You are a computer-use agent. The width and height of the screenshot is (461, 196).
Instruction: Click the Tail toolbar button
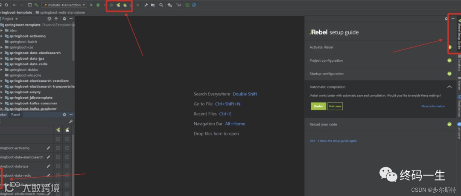point(178,5)
